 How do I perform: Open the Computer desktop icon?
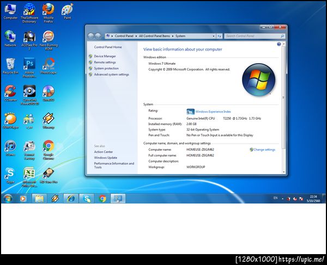(10, 12)
